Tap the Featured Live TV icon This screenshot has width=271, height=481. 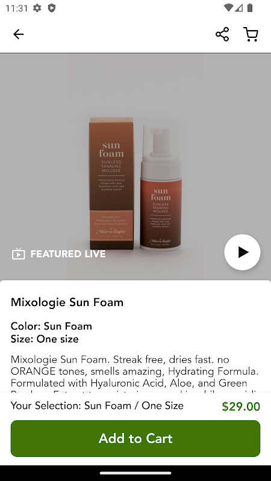pyautogui.click(x=19, y=254)
